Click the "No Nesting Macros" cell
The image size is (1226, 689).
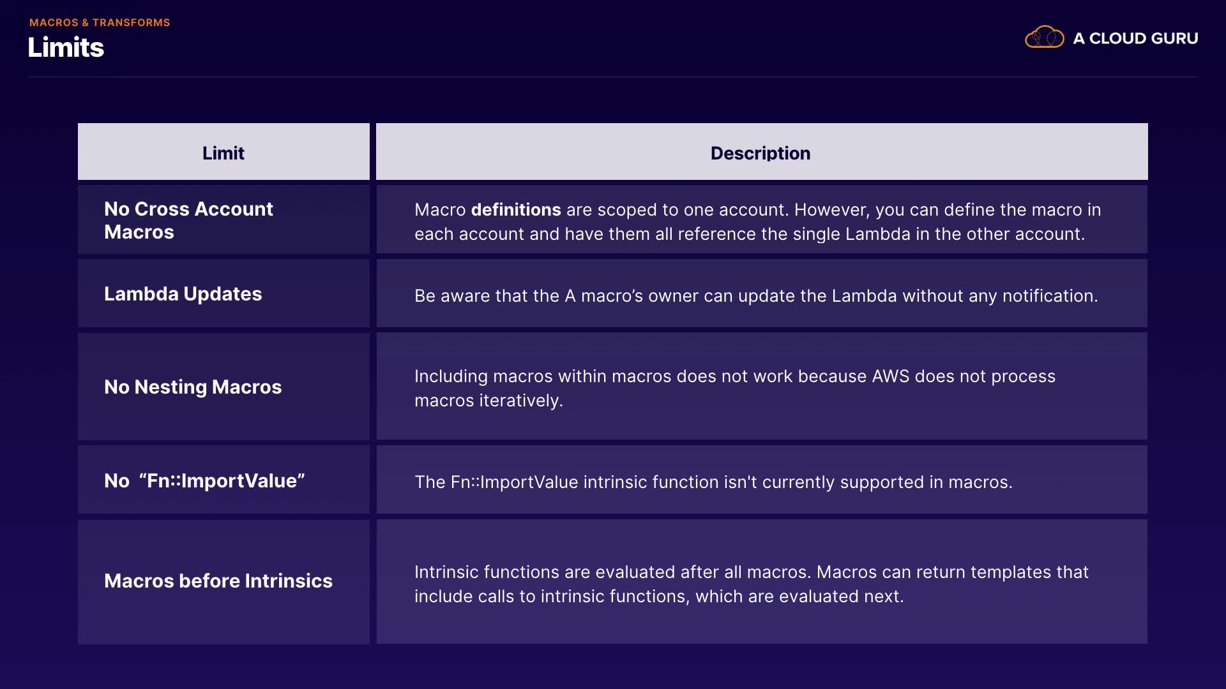192,387
